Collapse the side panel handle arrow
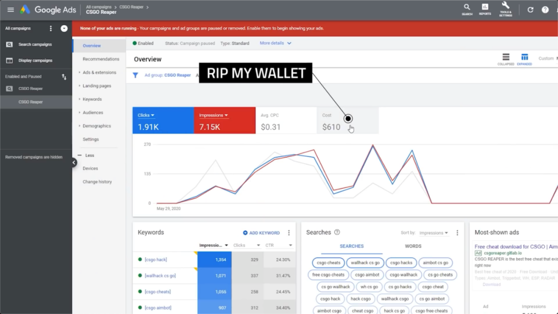 click(x=74, y=163)
